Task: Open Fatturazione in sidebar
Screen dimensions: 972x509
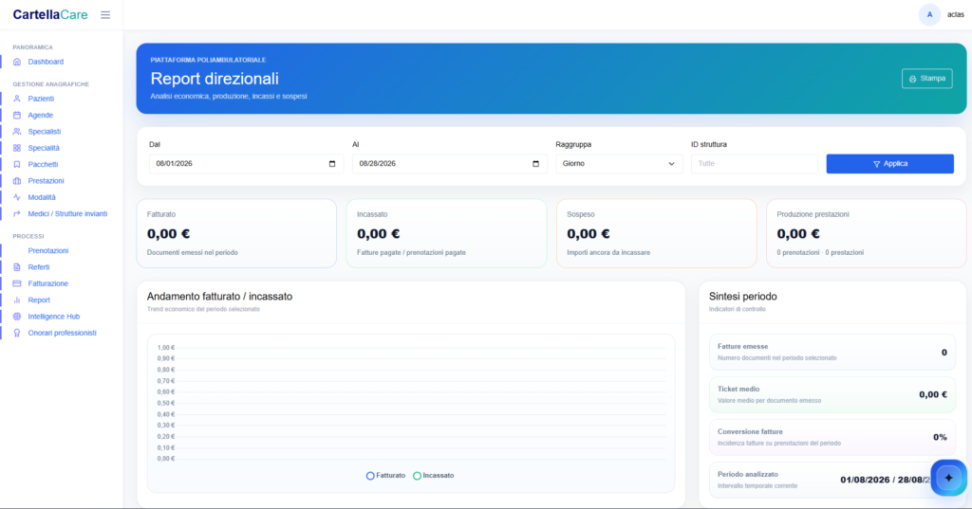Action: point(47,283)
